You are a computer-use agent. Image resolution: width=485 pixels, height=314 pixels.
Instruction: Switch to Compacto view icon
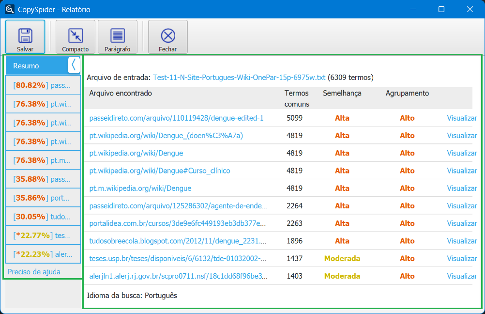[x=76, y=35]
